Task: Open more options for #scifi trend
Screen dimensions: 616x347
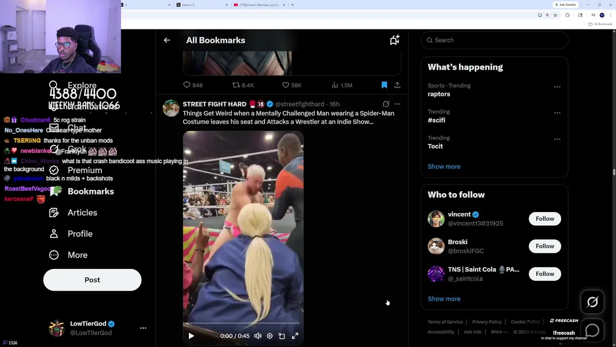Action: coord(557,113)
